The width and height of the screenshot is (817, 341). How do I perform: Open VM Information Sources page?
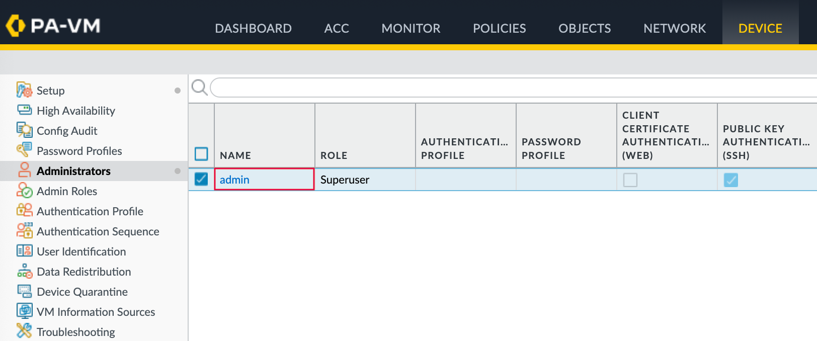pyautogui.click(x=96, y=312)
